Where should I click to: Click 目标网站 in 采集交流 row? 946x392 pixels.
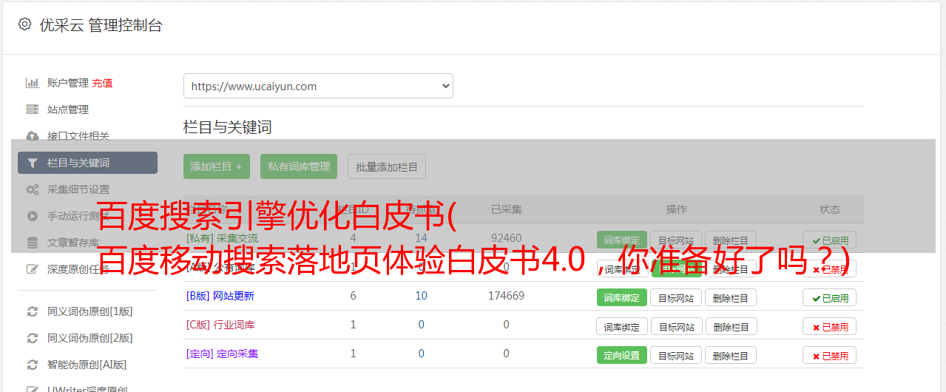(x=676, y=240)
